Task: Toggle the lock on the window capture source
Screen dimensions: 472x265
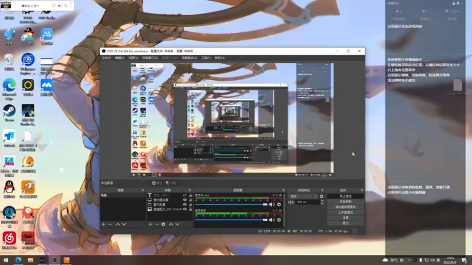Action: [190, 204]
